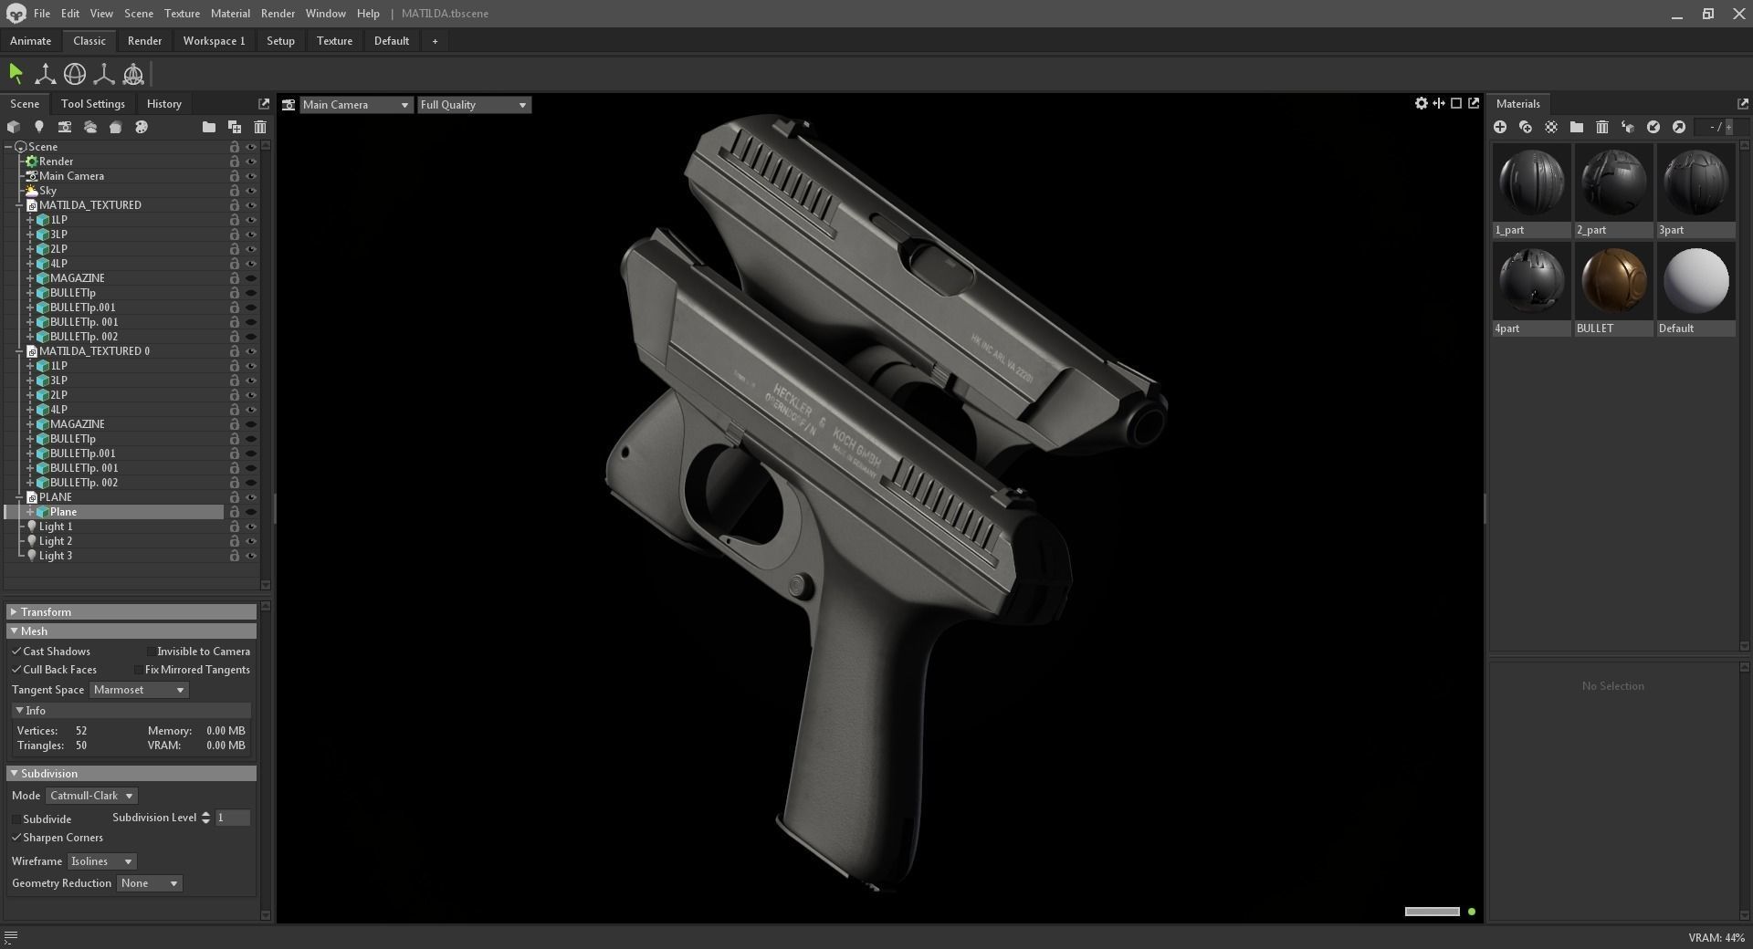The image size is (1753, 949).
Task: Add a fog object with the bread-slice icon
Action: pyautogui.click(x=116, y=127)
